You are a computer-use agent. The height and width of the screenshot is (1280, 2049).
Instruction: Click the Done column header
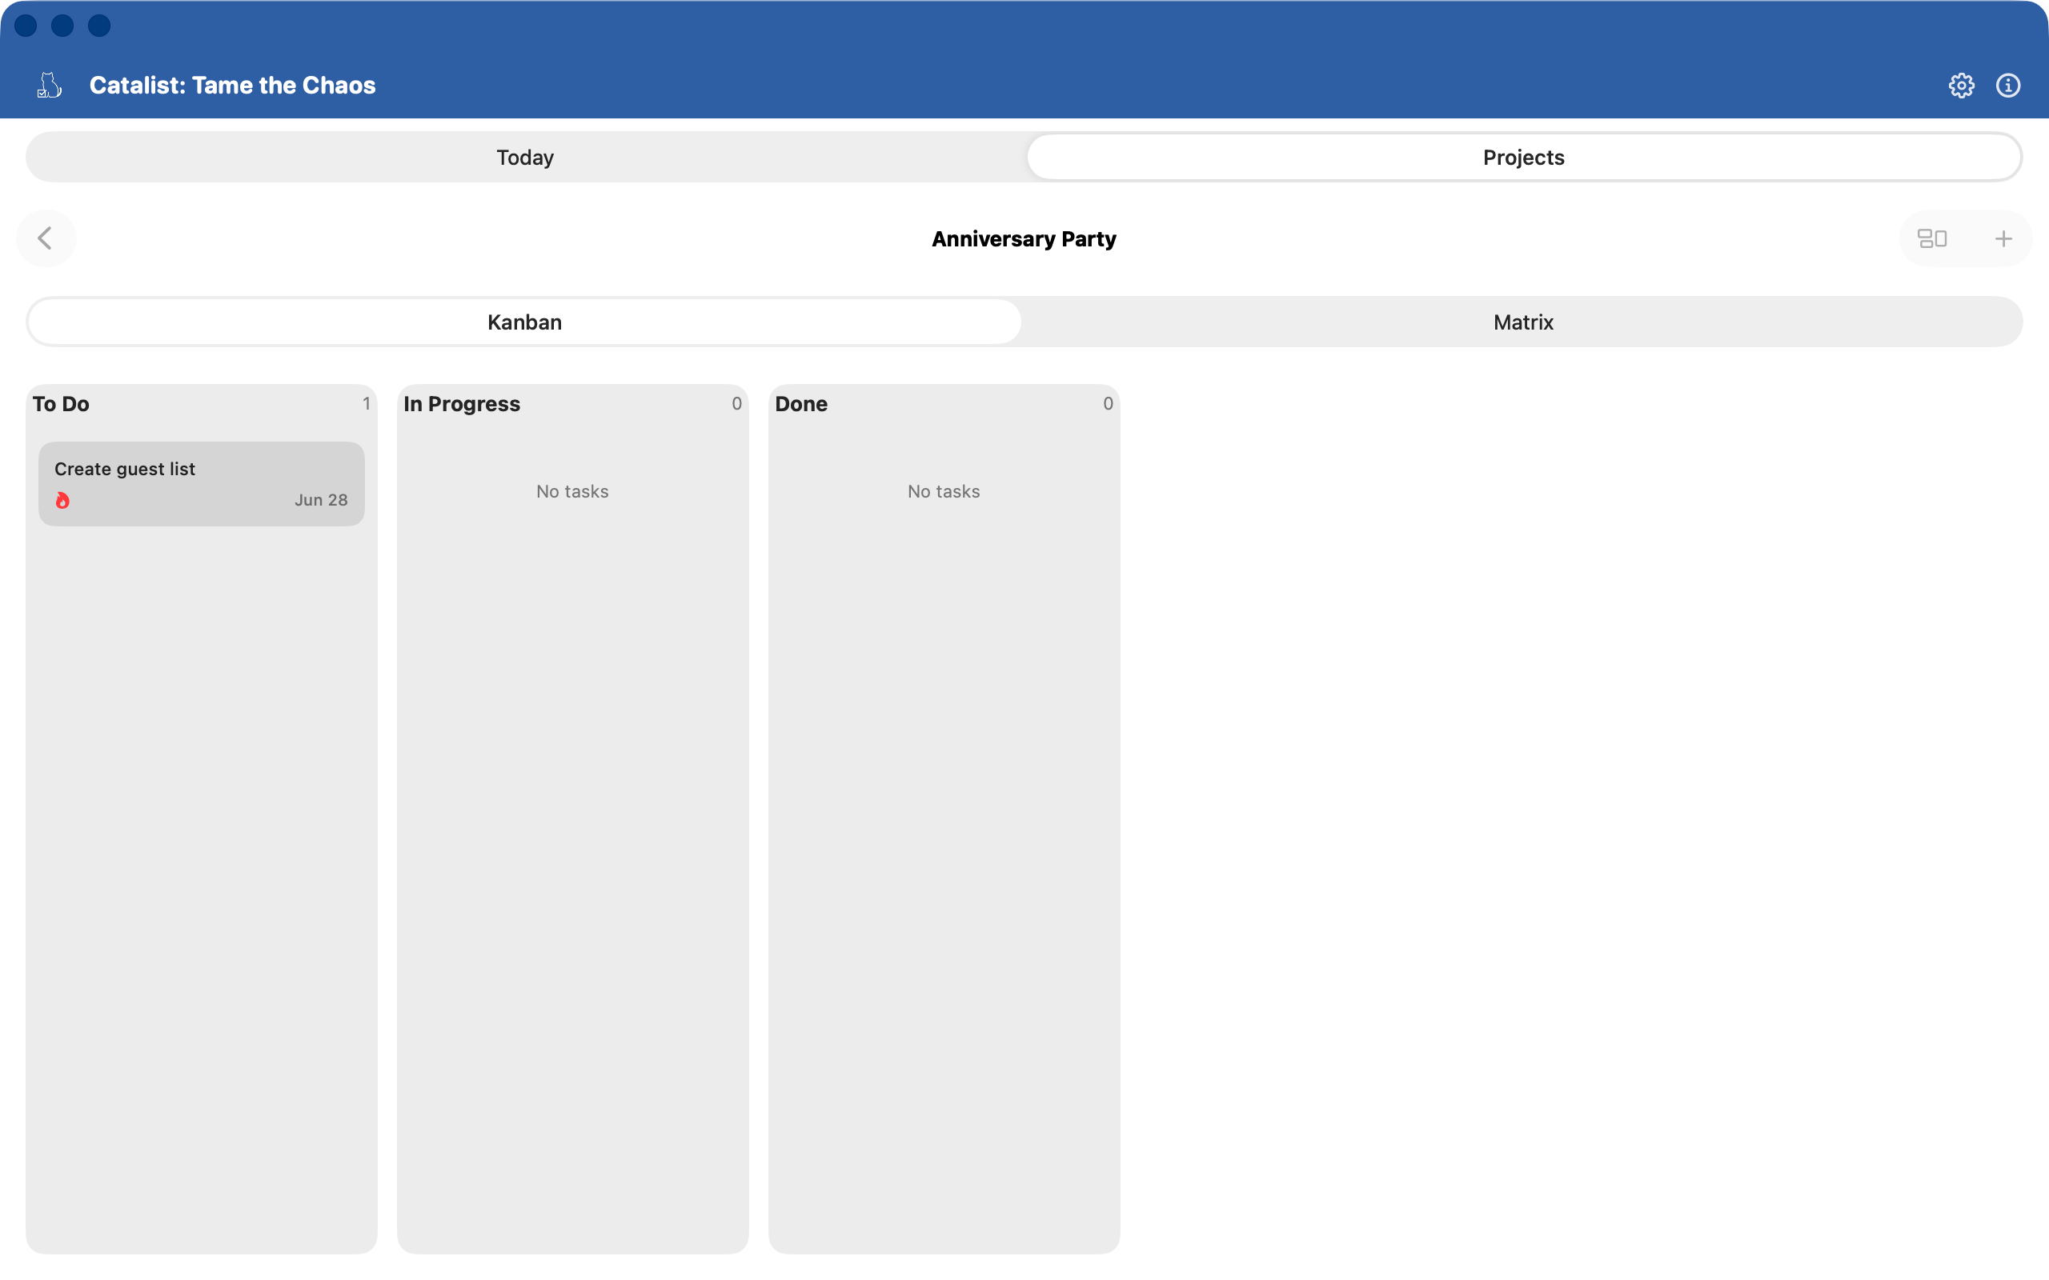coord(801,404)
